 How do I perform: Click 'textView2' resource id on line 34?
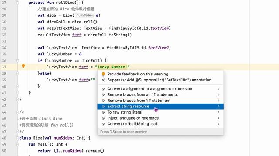[158, 48]
